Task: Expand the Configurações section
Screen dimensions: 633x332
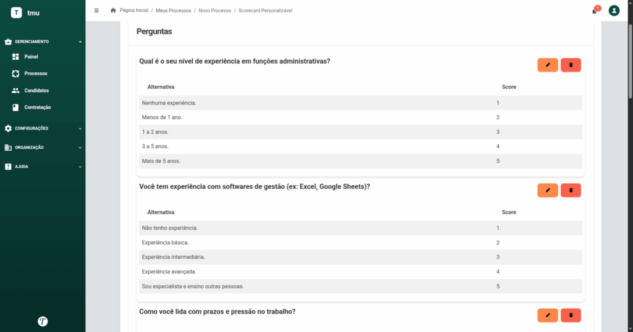Action: coord(43,128)
